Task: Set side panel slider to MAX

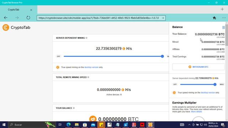Action: pos(222,84)
